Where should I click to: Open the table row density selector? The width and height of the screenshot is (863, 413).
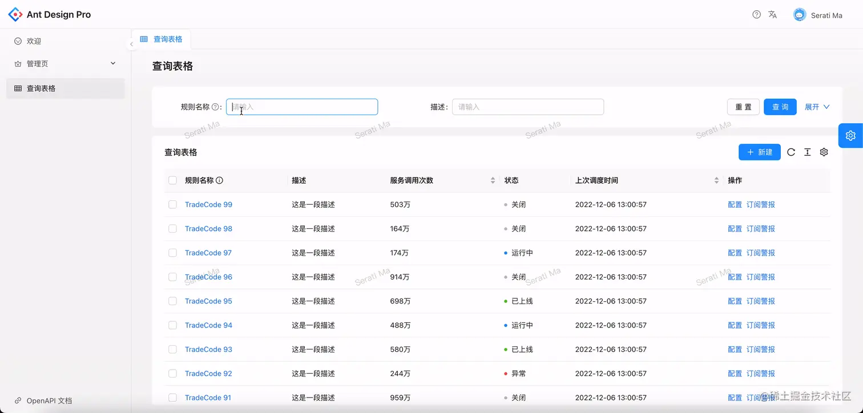tap(807, 152)
